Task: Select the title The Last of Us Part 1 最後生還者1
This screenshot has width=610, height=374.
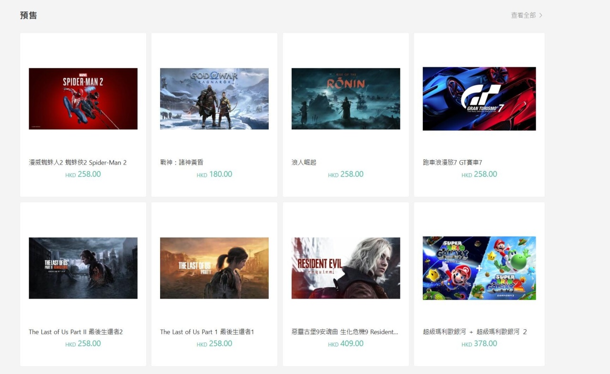Action: click(207, 332)
